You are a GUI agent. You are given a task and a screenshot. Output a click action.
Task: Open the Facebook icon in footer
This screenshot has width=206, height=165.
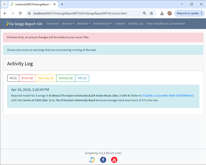coord(103,160)
